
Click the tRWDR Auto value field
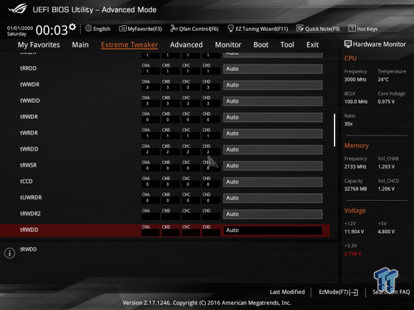[x=272, y=117]
